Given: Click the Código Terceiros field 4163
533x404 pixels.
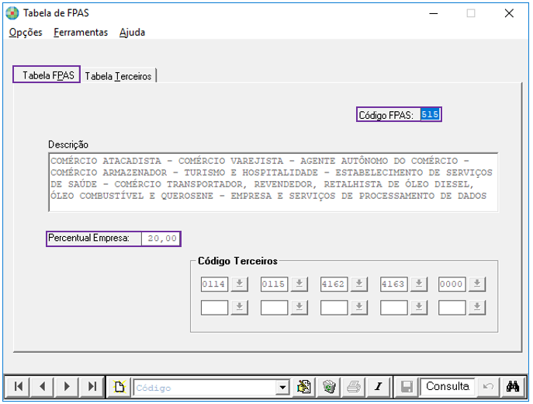Looking at the screenshot, I should click(x=393, y=284).
